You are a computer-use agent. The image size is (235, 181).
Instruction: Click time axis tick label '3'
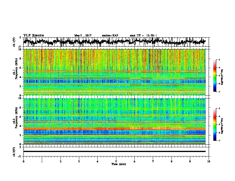click(79, 161)
